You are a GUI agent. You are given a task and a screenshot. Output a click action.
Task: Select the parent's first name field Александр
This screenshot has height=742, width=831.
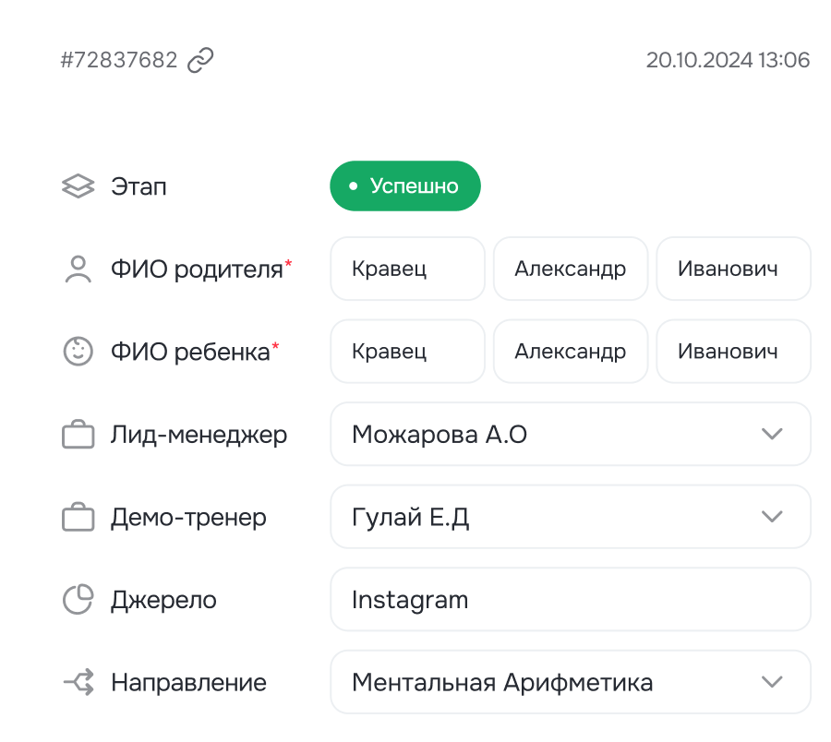[570, 269]
